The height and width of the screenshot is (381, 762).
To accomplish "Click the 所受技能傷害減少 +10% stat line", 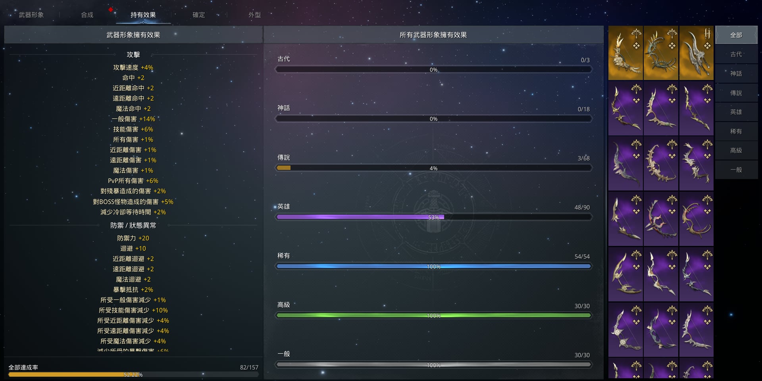I will tap(133, 311).
